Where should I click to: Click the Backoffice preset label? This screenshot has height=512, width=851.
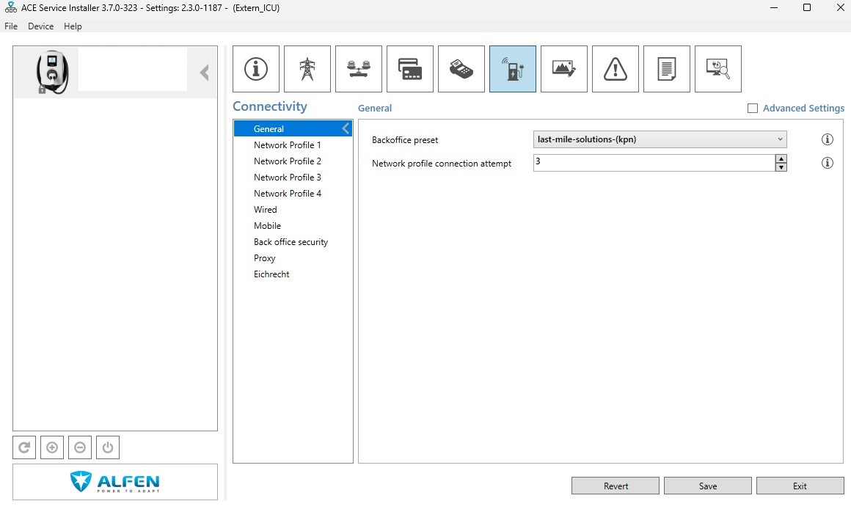(405, 140)
